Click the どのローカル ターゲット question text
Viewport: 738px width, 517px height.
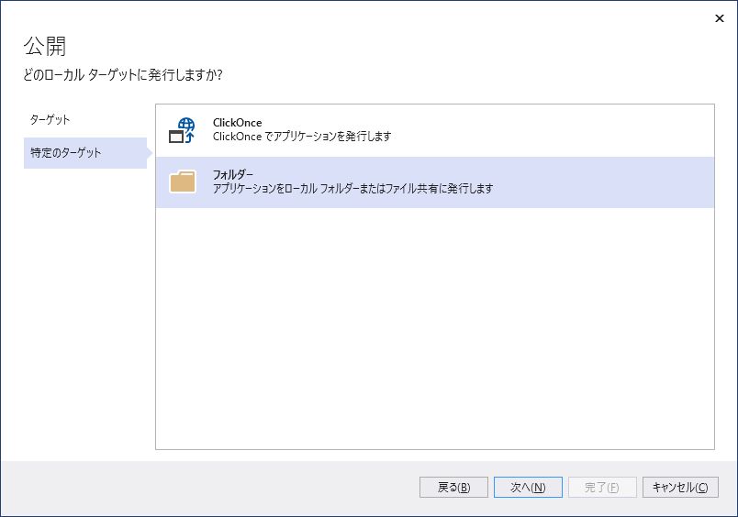[x=123, y=75]
